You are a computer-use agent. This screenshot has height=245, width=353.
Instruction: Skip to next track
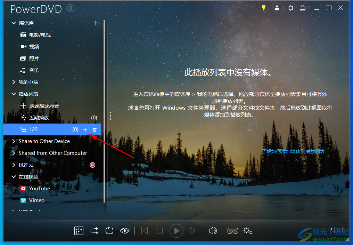(x=193, y=231)
